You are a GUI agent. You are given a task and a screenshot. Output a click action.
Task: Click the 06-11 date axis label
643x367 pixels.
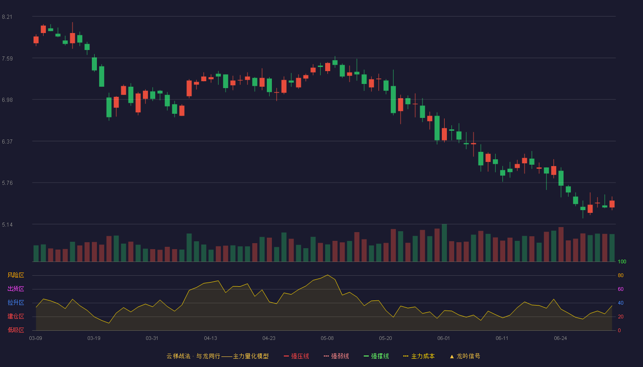coord(502,338)
